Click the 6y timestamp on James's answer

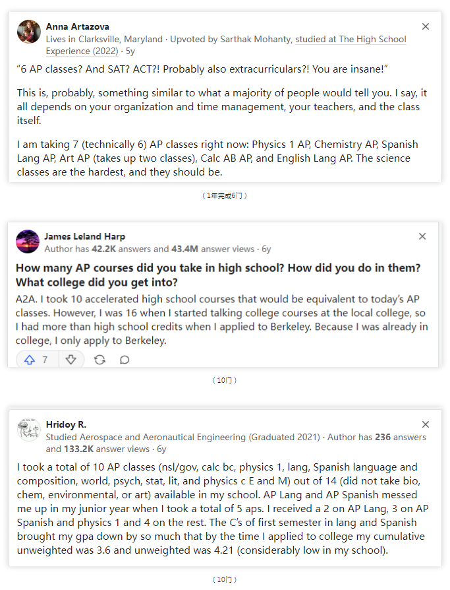point(266,249)
